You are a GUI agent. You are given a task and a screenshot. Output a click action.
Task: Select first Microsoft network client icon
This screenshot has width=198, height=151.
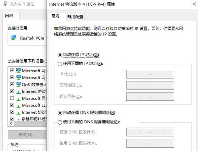[x=19, y=71]
